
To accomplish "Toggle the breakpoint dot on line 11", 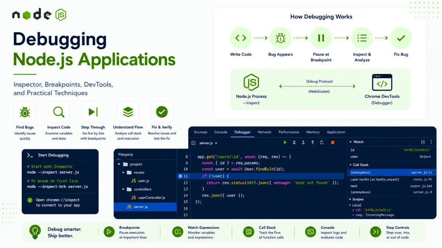I will (x=180, y=176).
